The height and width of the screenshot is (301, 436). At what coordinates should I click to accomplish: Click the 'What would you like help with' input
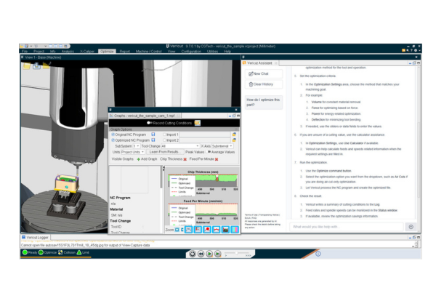346,227
